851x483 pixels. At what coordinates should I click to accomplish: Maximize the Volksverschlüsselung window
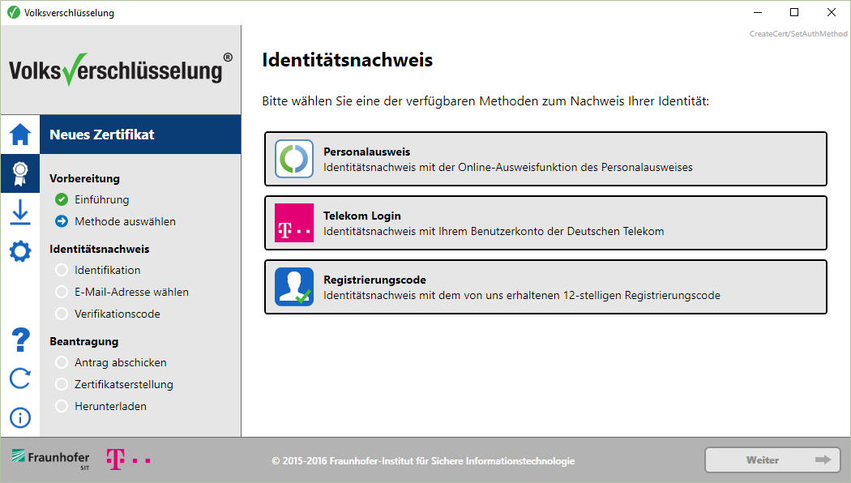point(794,12)
